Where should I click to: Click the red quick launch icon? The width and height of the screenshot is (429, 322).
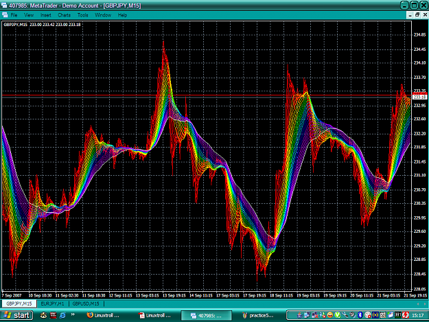[53, 315]
